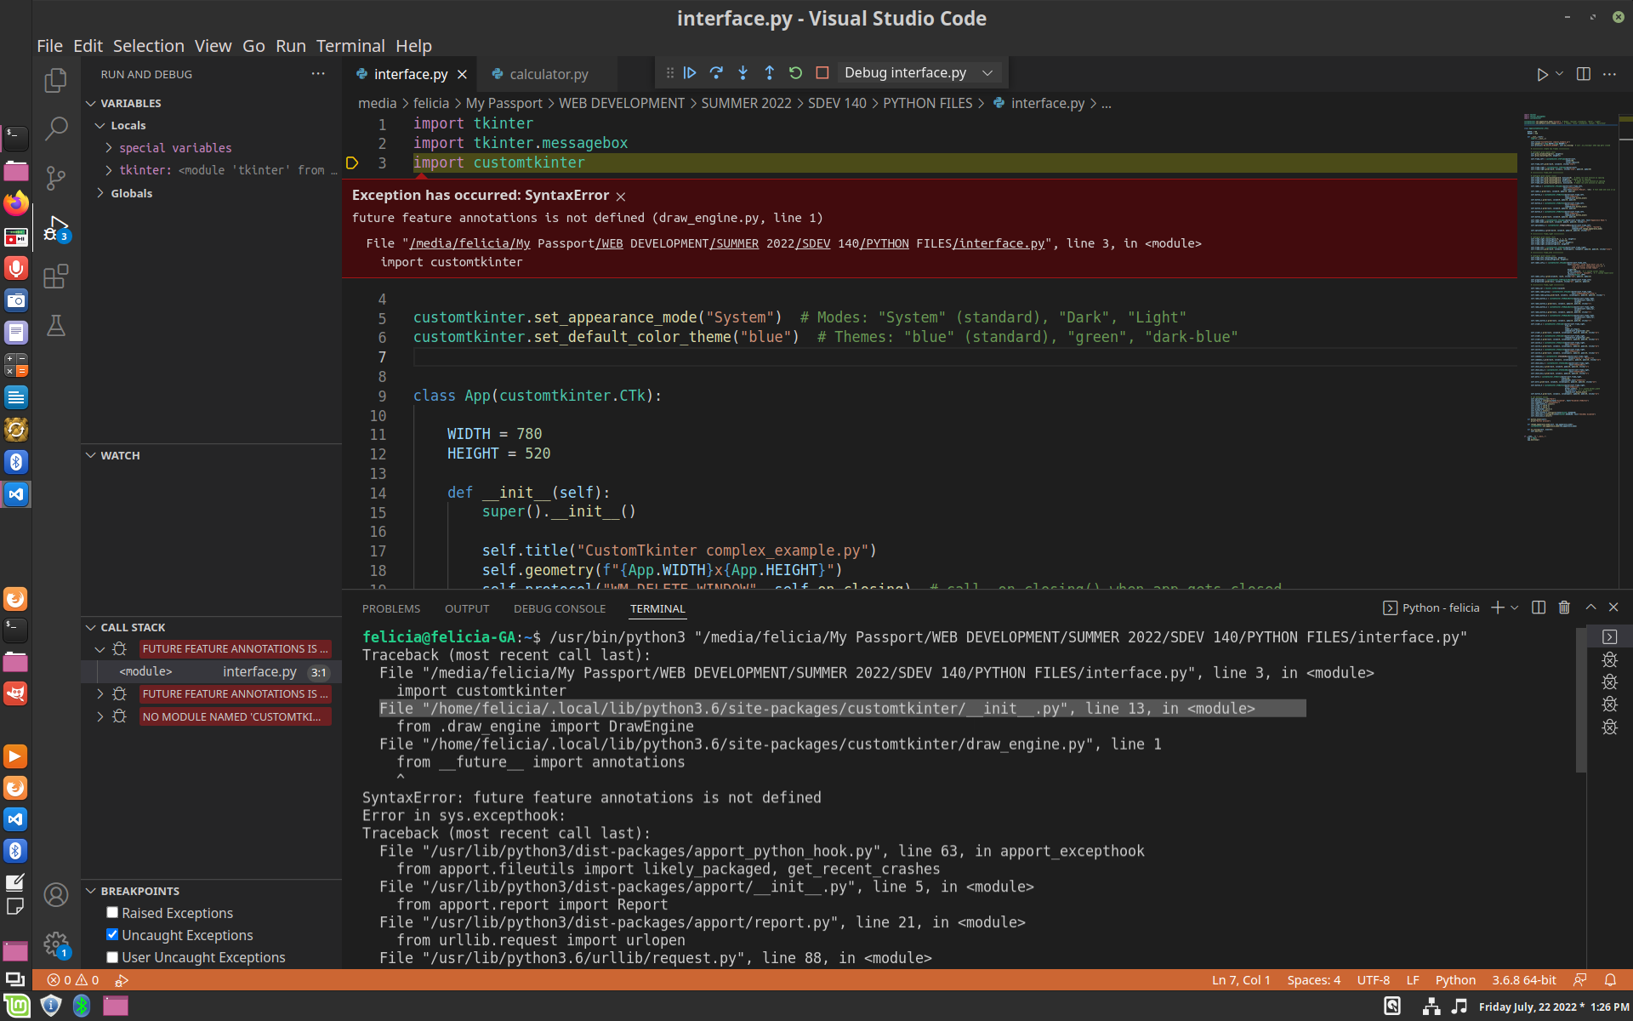
Task: Open the Run menu
Action: click(x=290, y=46)
